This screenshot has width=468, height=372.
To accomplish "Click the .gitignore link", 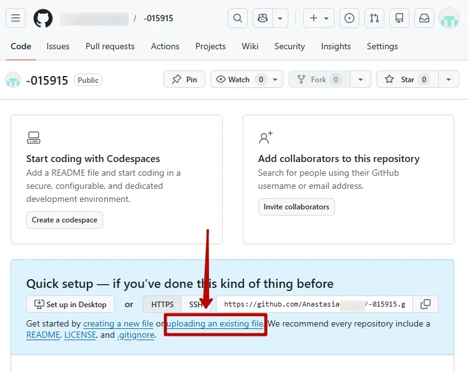I will tap(136, 335).
